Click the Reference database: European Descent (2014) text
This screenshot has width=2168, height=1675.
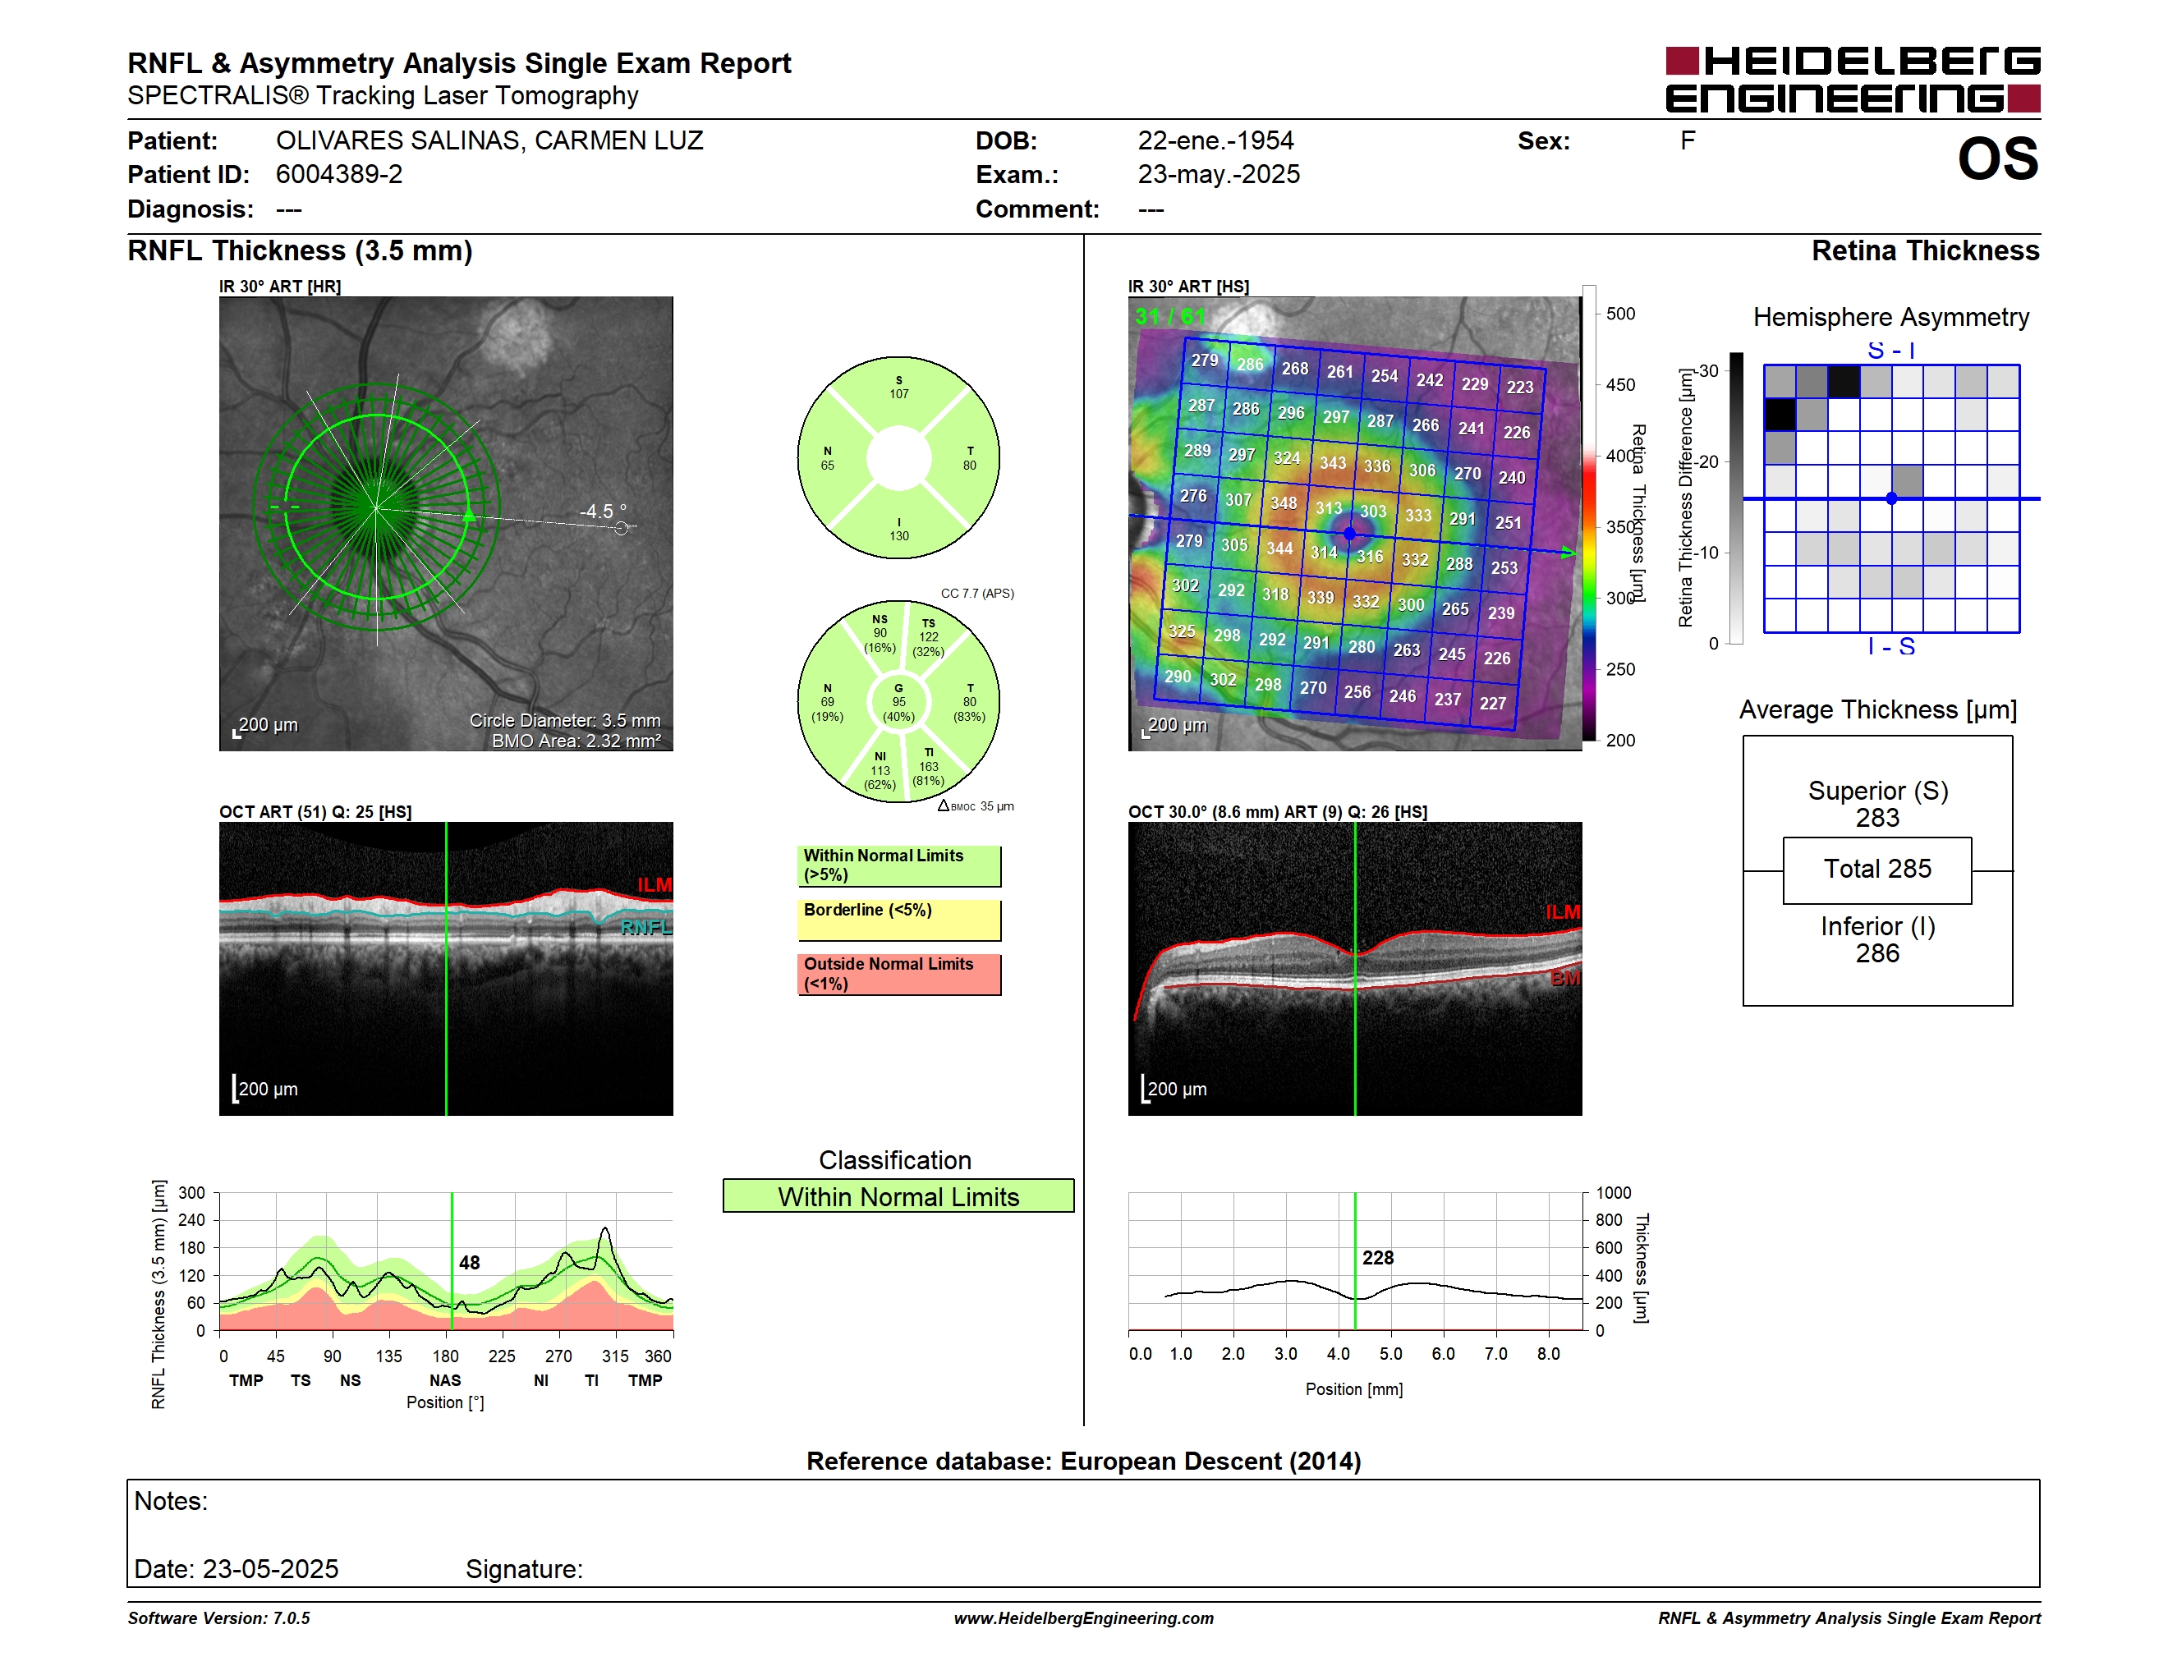(x=1083, y=1461)
